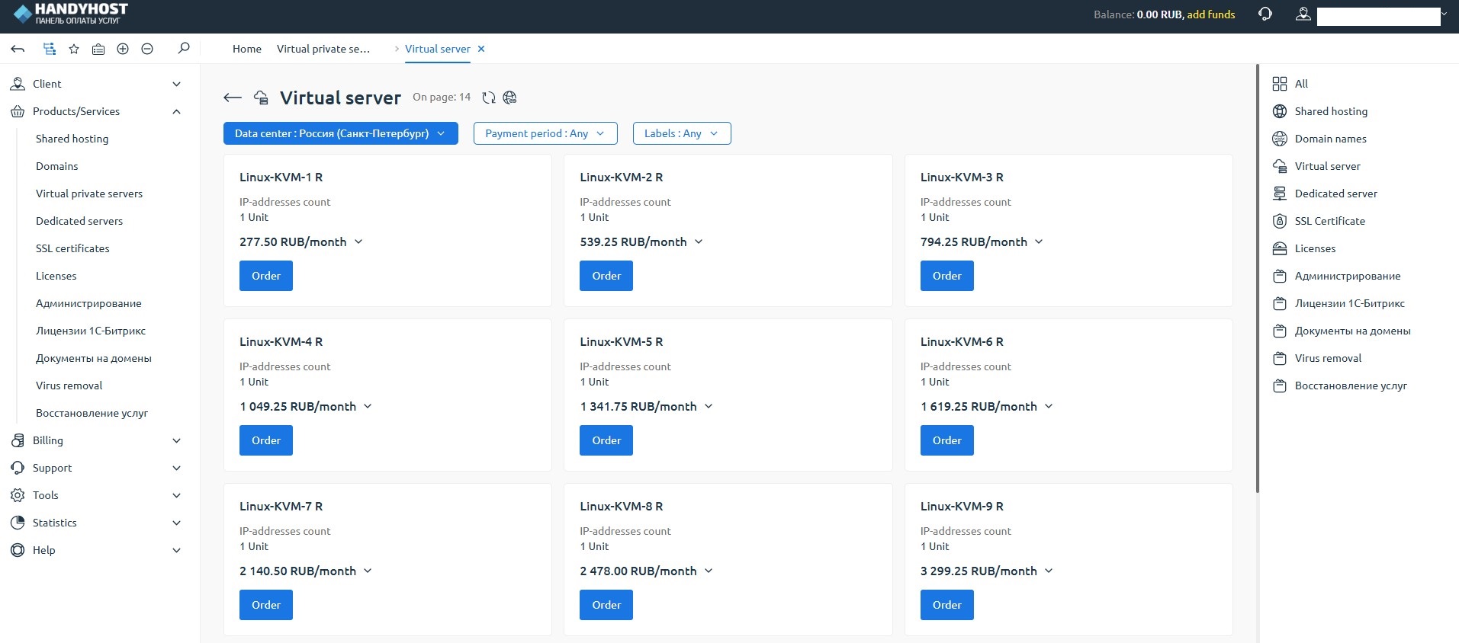This screenshot has width=1459, height=643.
Task: Select SSL Certificate in right panel
Action: [x=1329, y=221]
